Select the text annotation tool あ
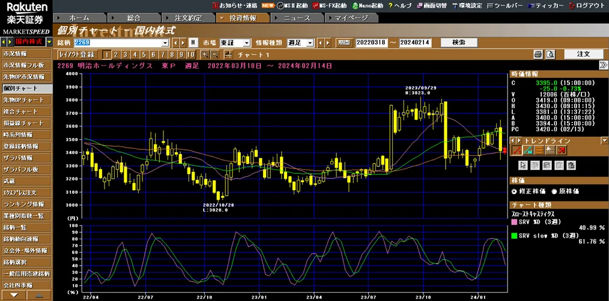Screen dimensions: 609x301 point(550,150)
